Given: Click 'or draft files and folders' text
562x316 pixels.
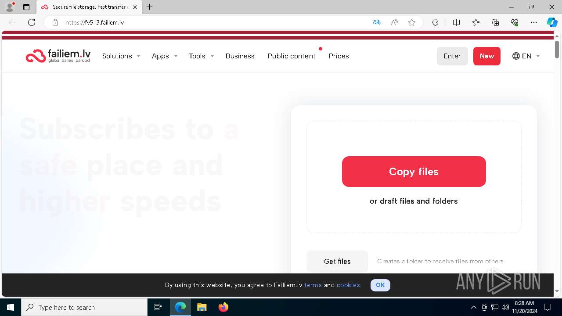Looking at the screenshot, I should [414, 201].
